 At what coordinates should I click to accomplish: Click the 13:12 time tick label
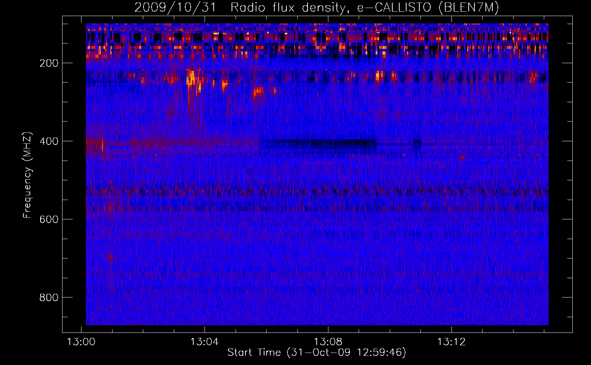coord(452,342)
